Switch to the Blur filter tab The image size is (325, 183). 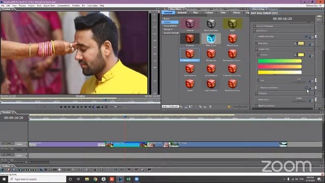pos(196,13)
